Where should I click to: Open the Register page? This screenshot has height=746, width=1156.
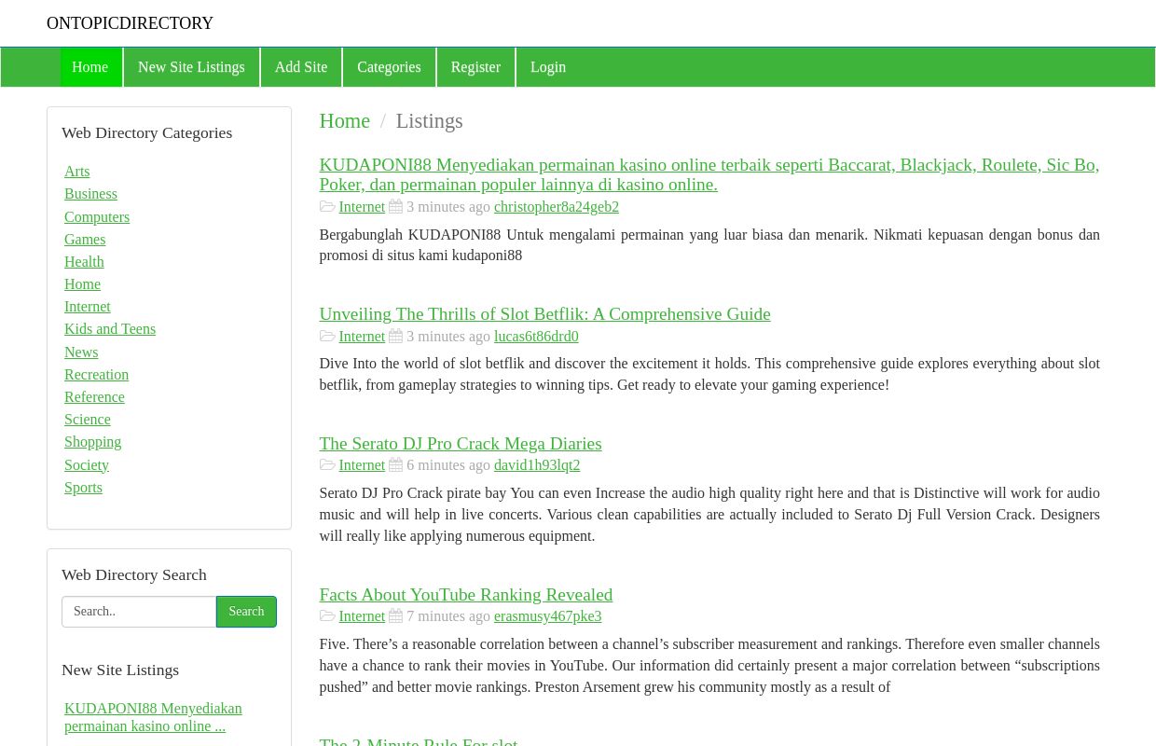pos(475,67)
